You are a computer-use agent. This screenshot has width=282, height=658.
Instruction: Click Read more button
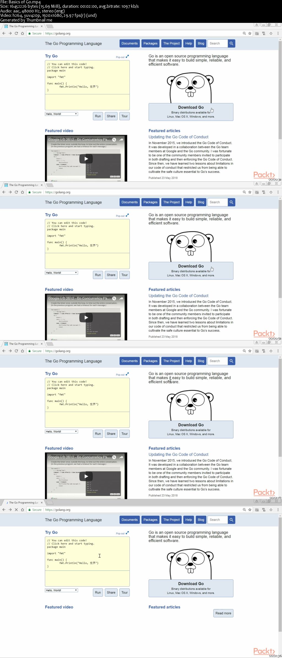(x=223, y=613)
